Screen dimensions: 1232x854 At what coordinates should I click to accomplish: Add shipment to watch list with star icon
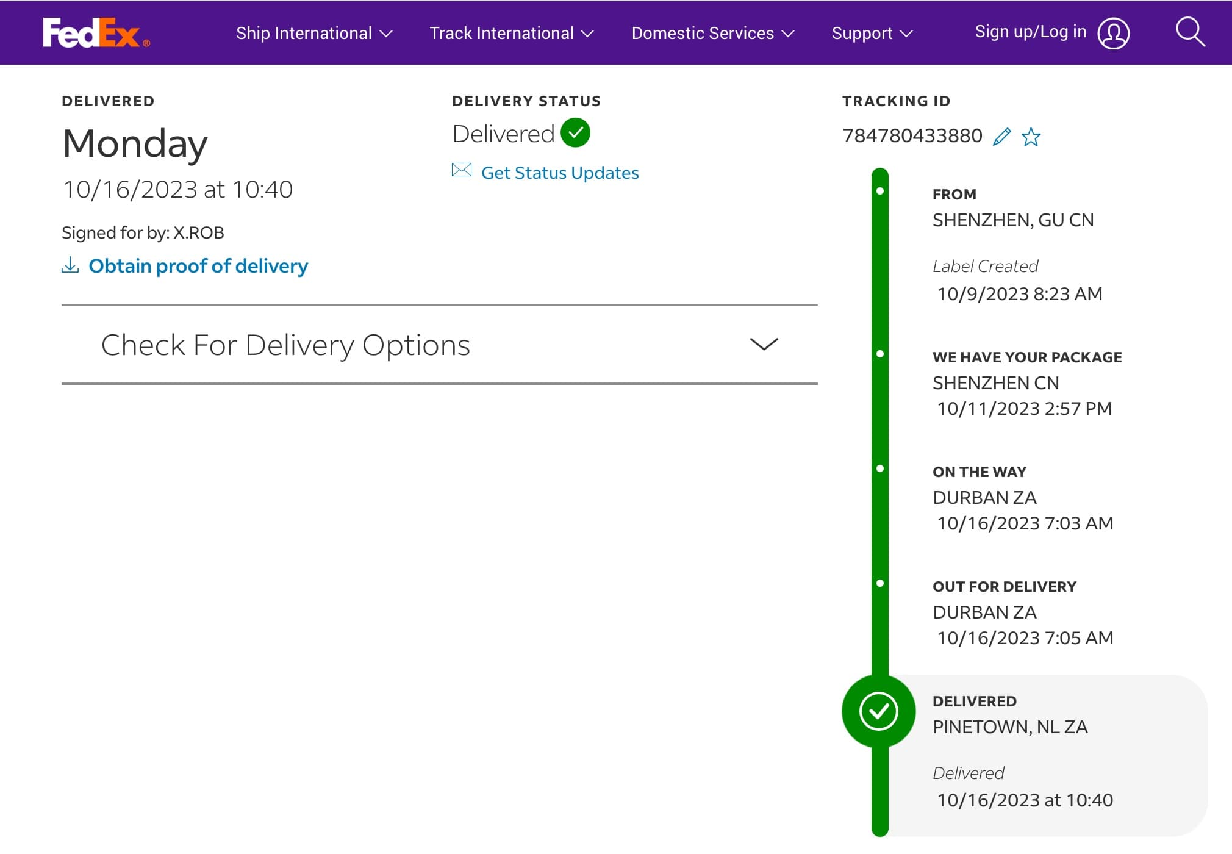(x=1031, y=136)
